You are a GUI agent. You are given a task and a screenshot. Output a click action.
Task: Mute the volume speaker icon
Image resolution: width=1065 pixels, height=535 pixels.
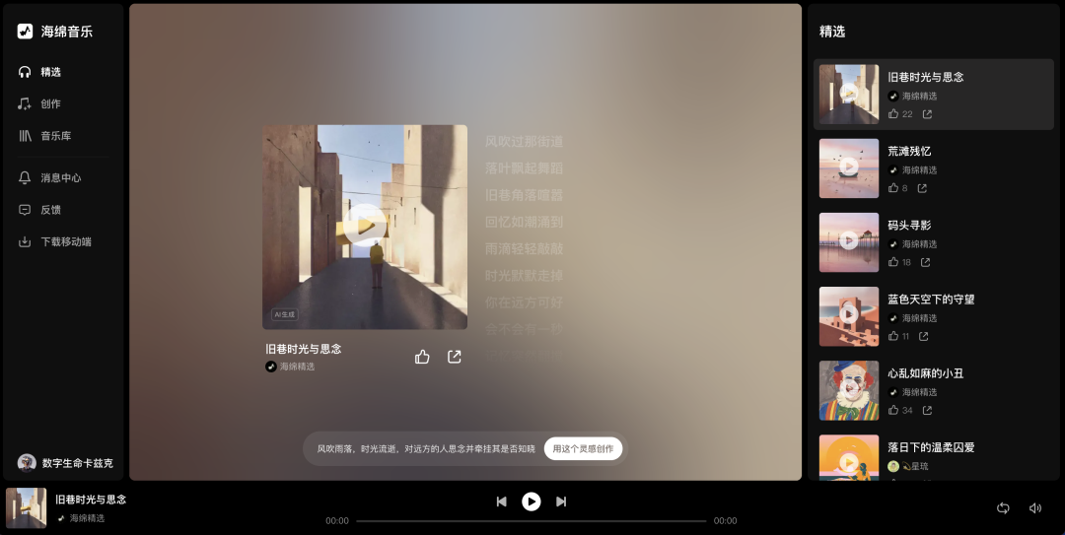coord(1035,507)
